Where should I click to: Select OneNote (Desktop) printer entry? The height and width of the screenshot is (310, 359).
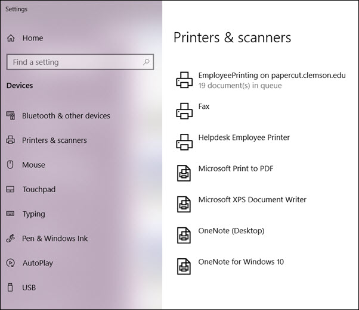click(x=221, y=235)
